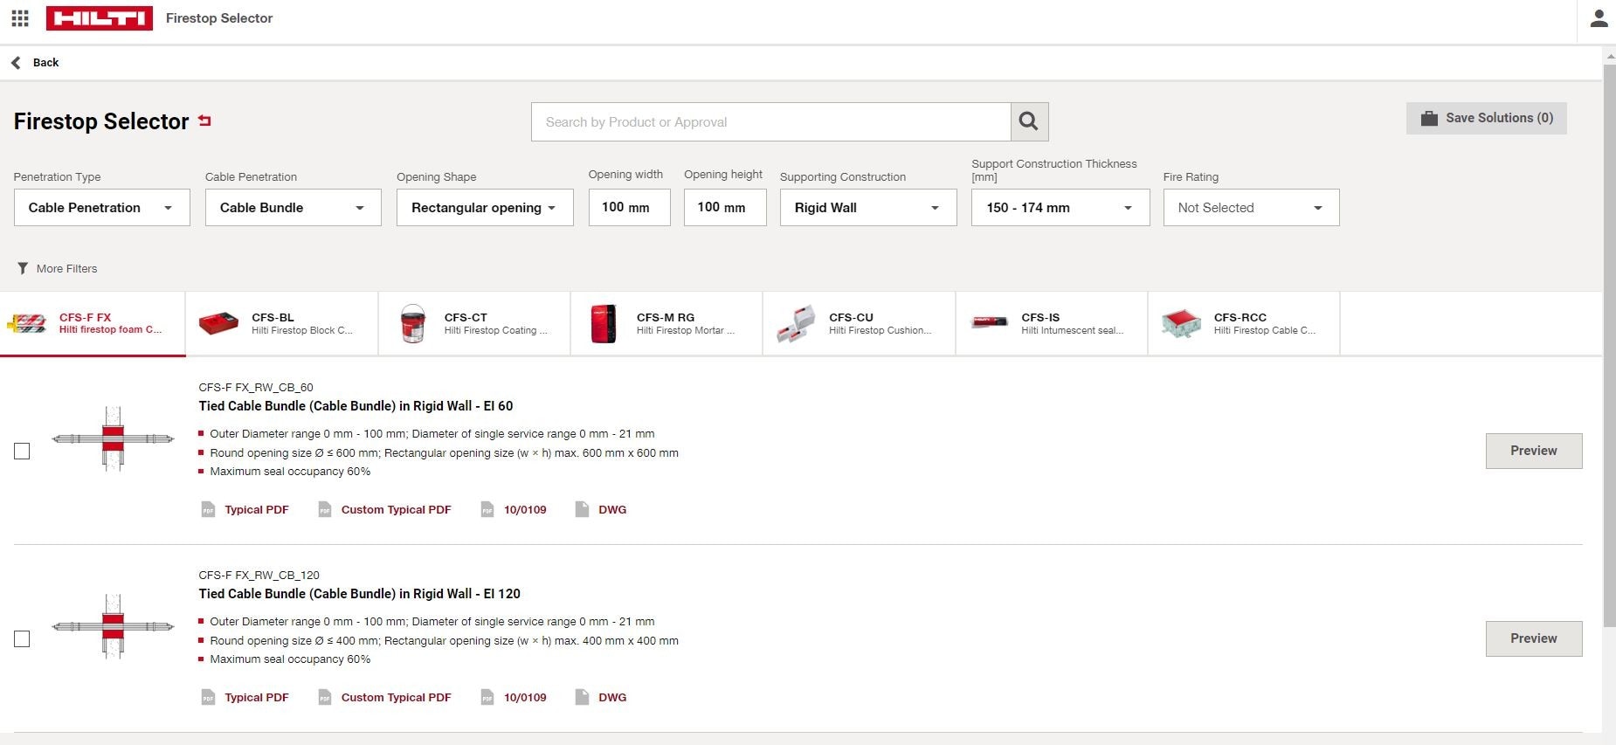Switch to the CFS-BL Firestop Block tab
Viewport: 1616px width, 745px height.
coord(281,323)
